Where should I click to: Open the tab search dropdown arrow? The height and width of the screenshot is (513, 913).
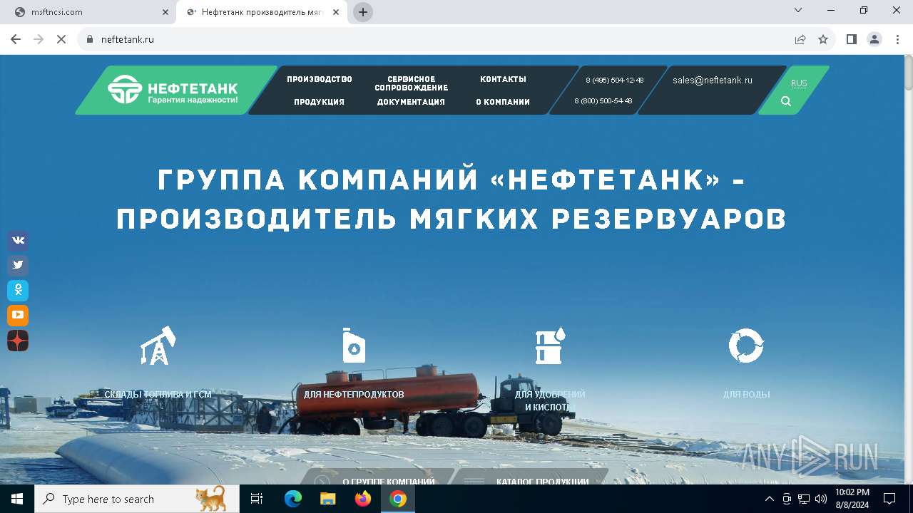(x=799, y=10)
